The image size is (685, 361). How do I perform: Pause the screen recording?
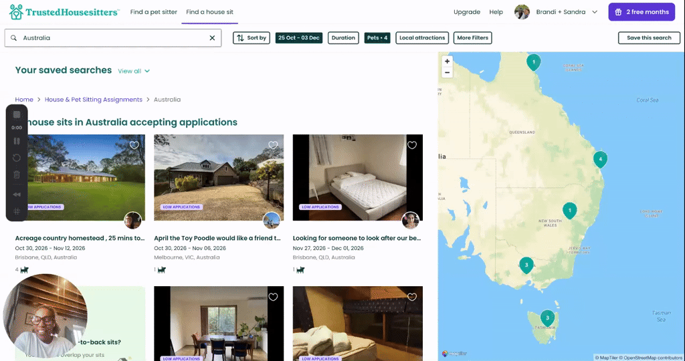click(17, 141)
